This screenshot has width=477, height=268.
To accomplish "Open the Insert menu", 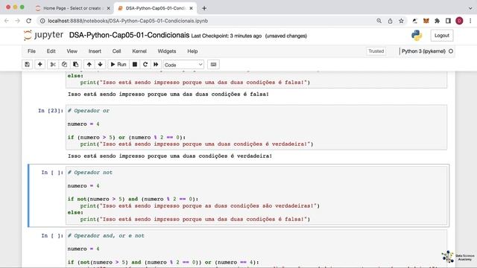I will coord(95,51).
